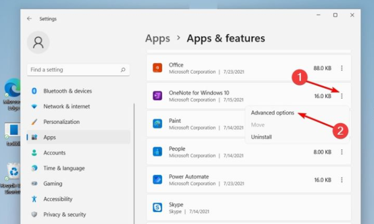Image resolution: width=374 pixels, height=224 pixels.
Task: Click the Skype app icon
Action: point(157,207)
